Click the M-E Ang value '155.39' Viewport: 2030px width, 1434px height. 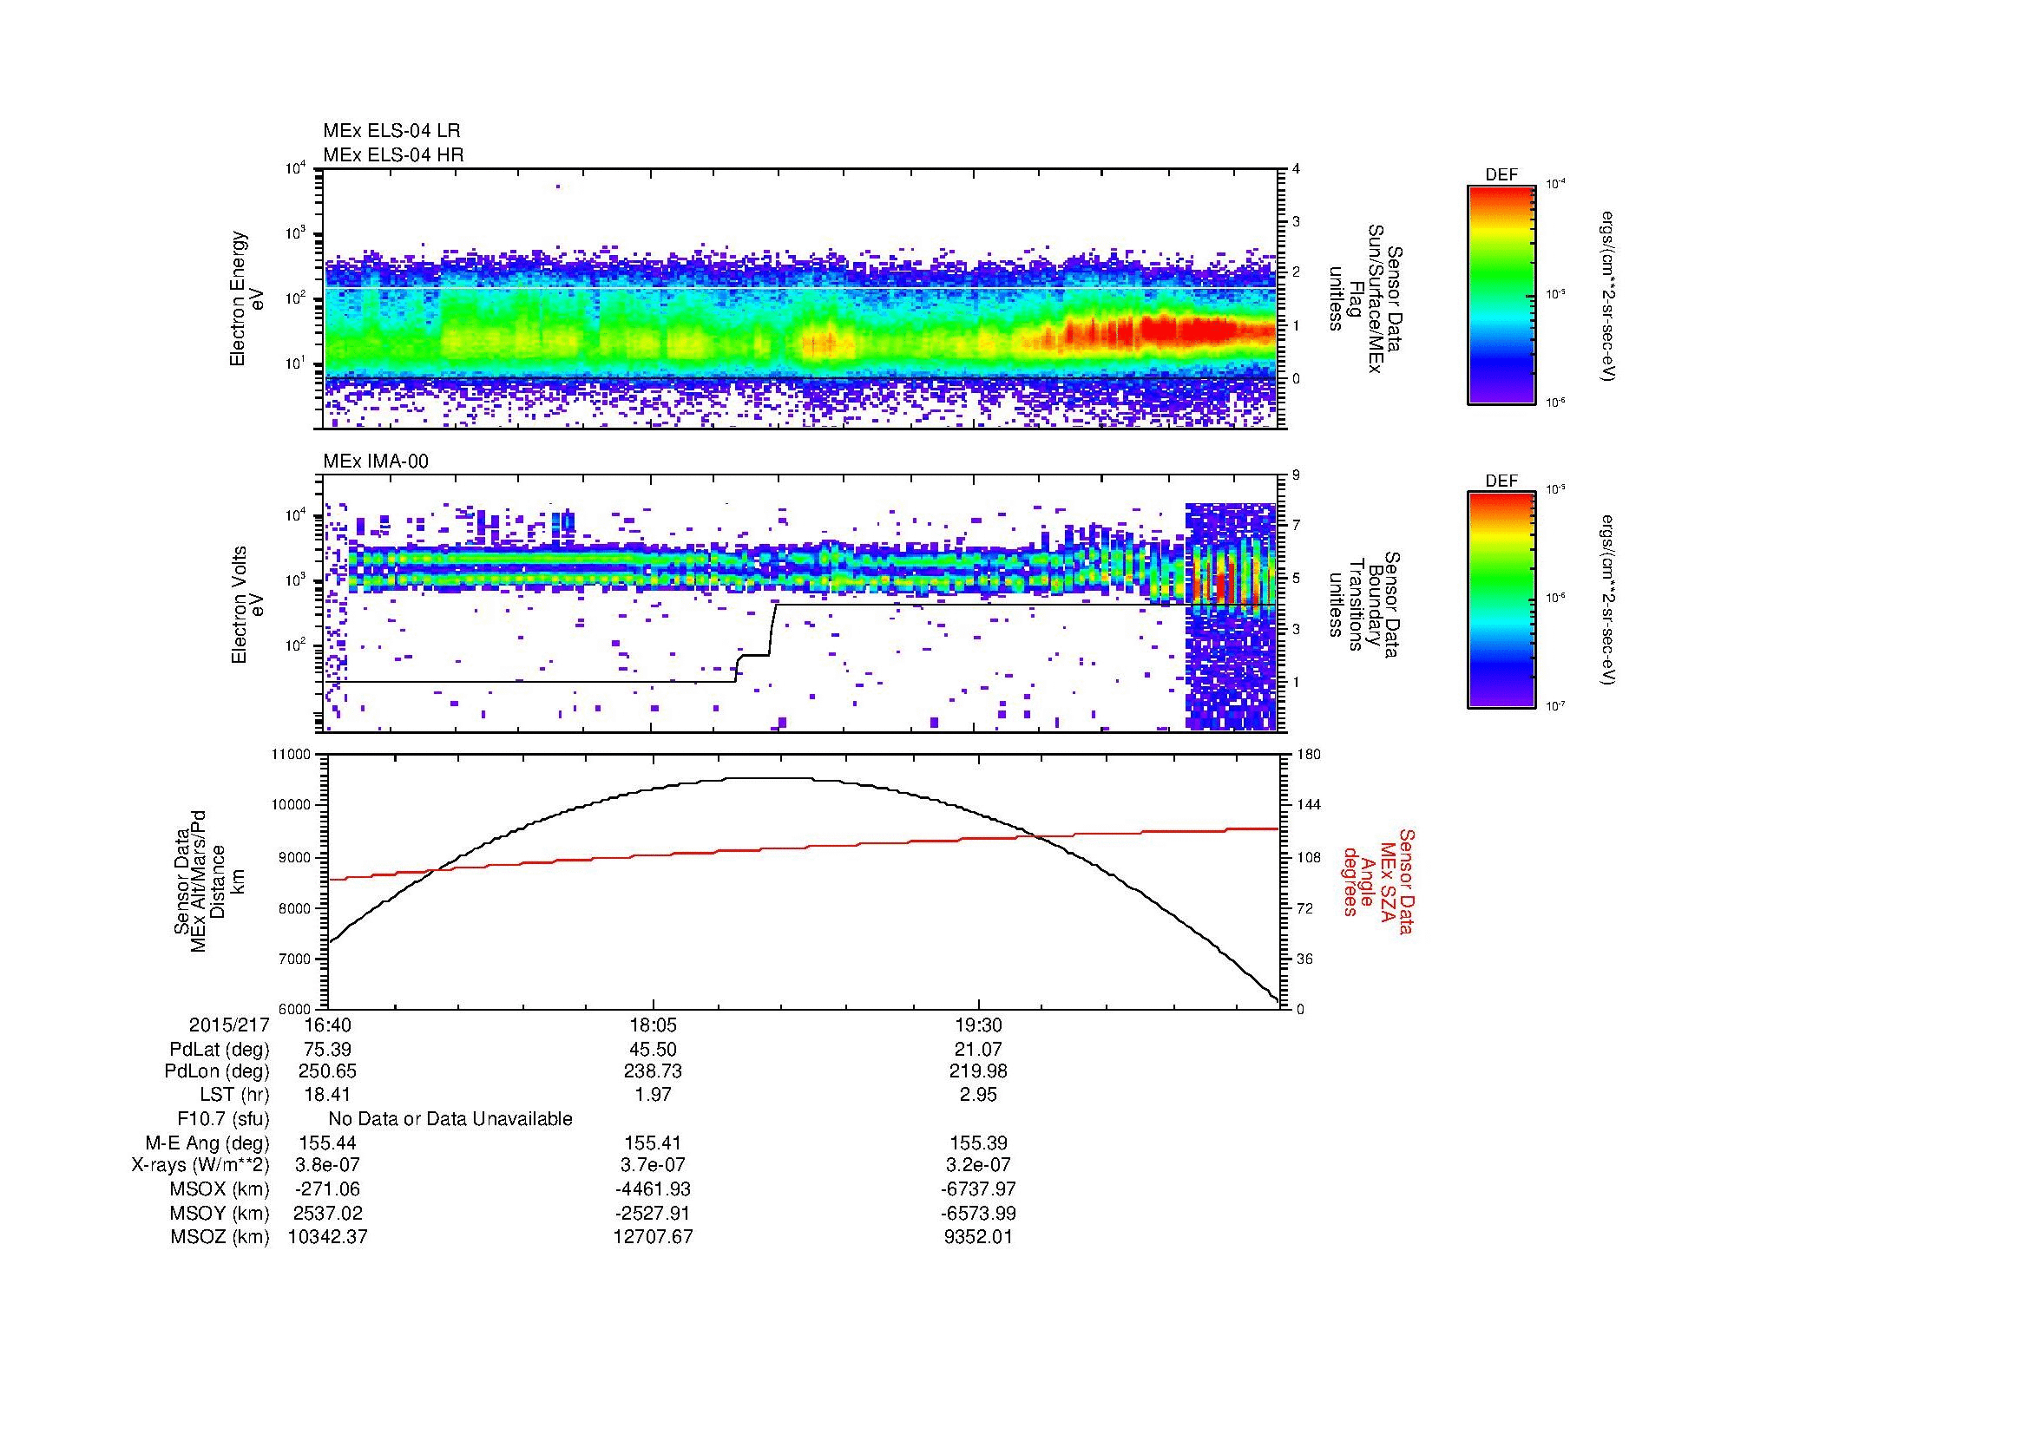click(978, 1143)
